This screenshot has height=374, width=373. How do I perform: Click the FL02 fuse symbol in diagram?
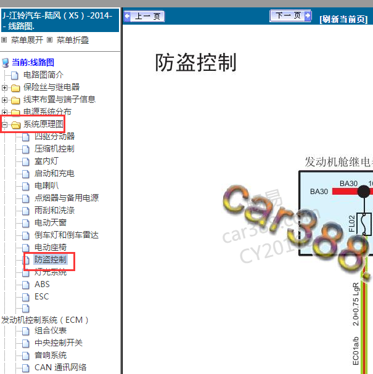click(364, 224)
